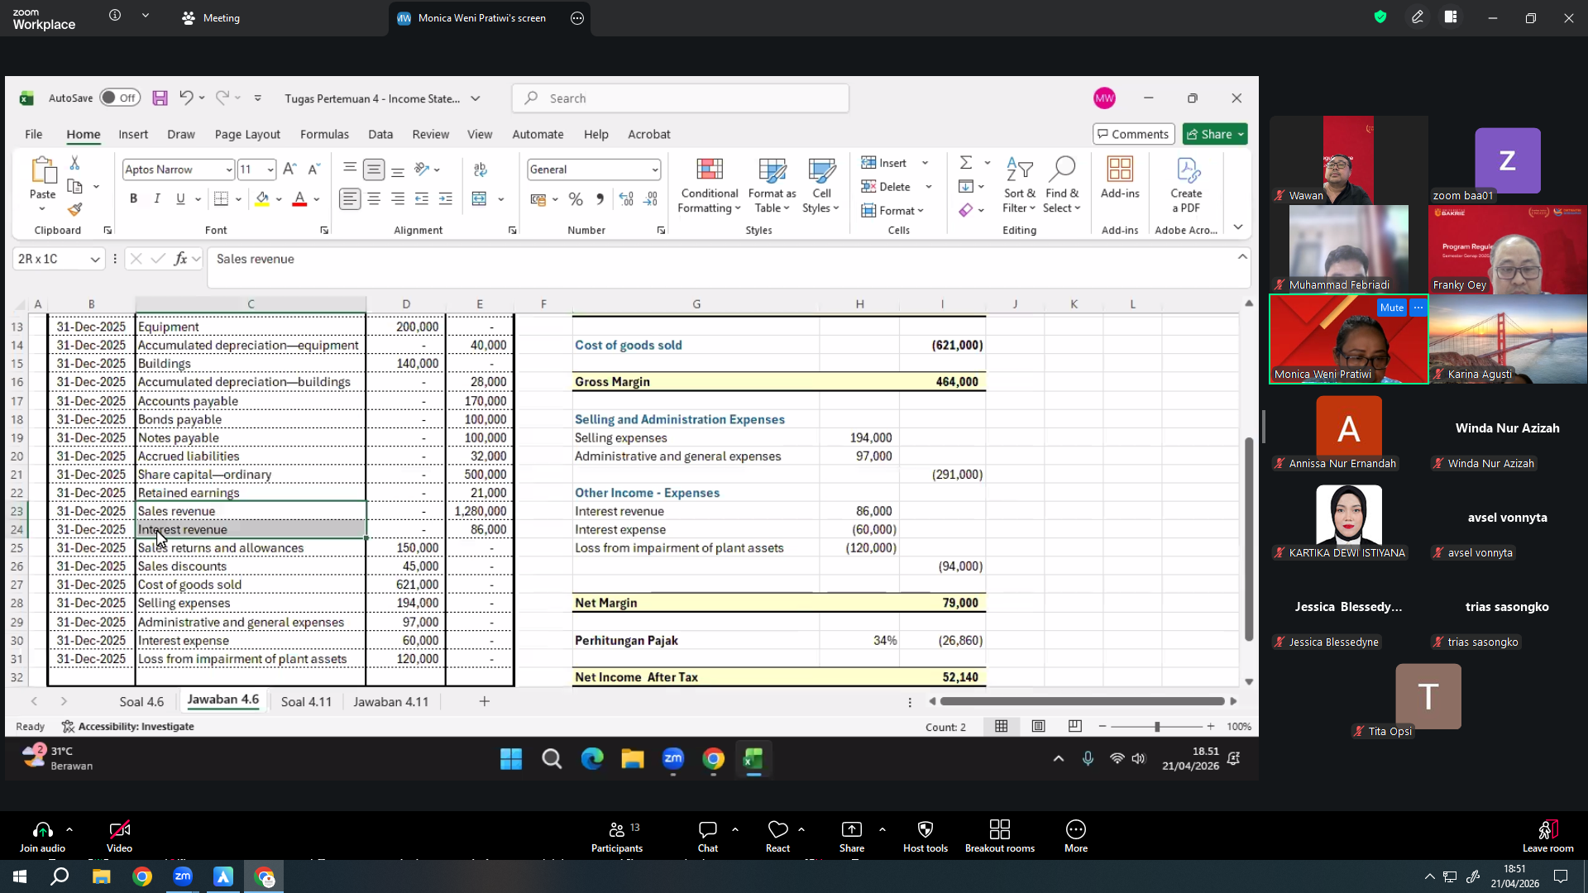1588x893 pixels.
Task: Click the Align Right icon
Action: pos(398,199)
